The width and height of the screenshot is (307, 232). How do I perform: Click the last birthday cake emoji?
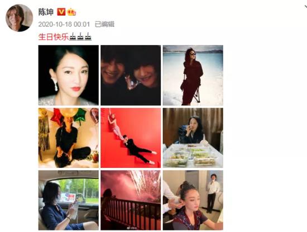88,37
